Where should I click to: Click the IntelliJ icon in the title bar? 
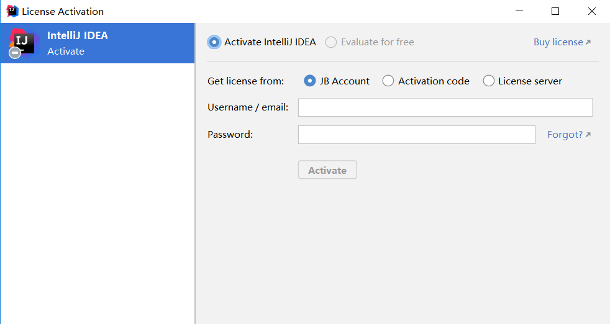pos(12,11)
